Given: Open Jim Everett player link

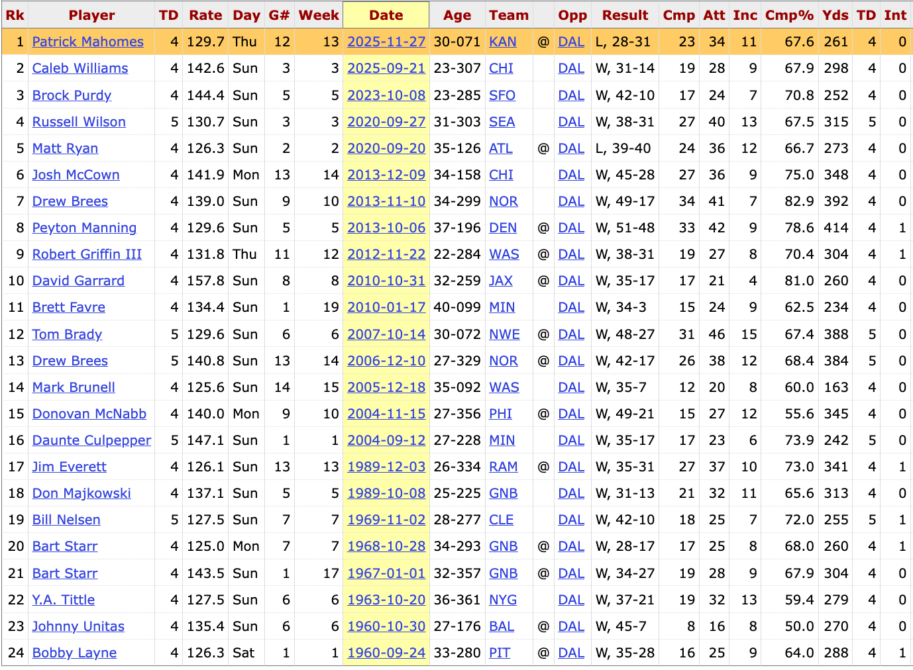Looking at the screenshot, I should tap(69, 467).
